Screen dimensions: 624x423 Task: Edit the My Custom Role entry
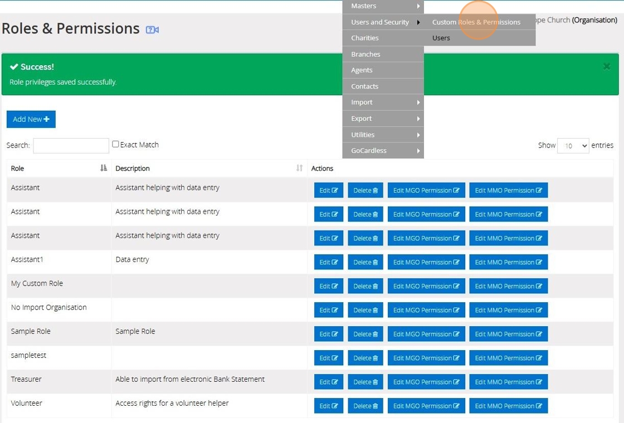(x=329, y=286)
